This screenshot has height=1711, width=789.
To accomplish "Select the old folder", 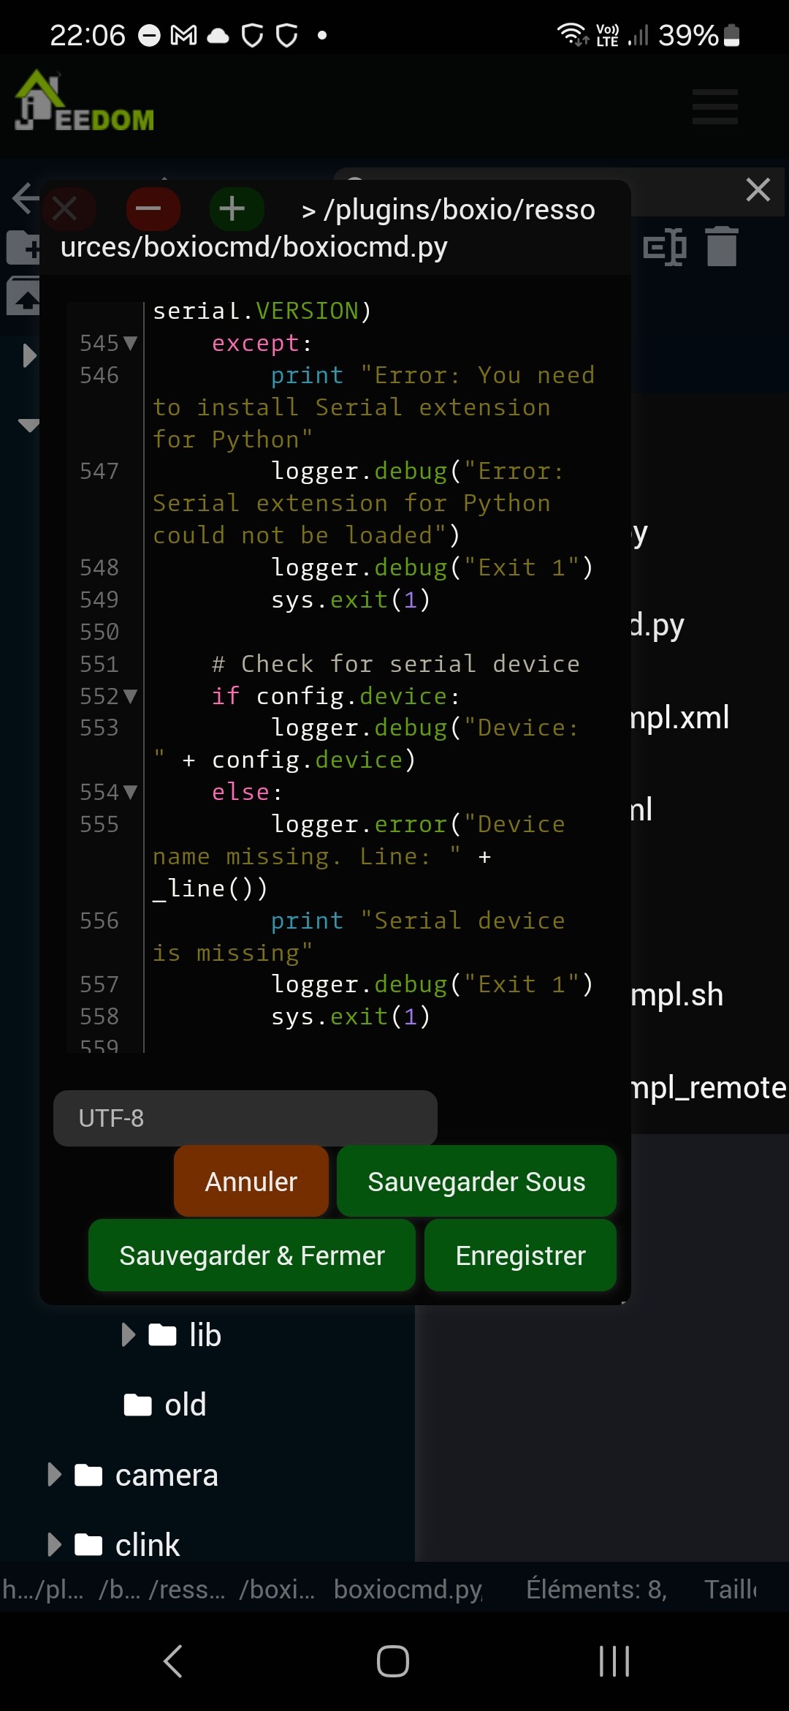I will coord(165,1405).
